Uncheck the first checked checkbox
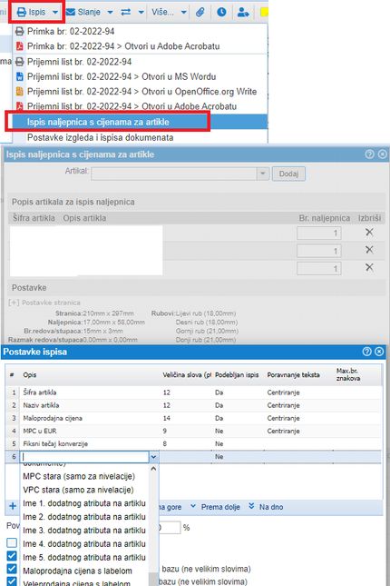Image resolution: width=390 pixels, height=586 pixels. [12, 556]
